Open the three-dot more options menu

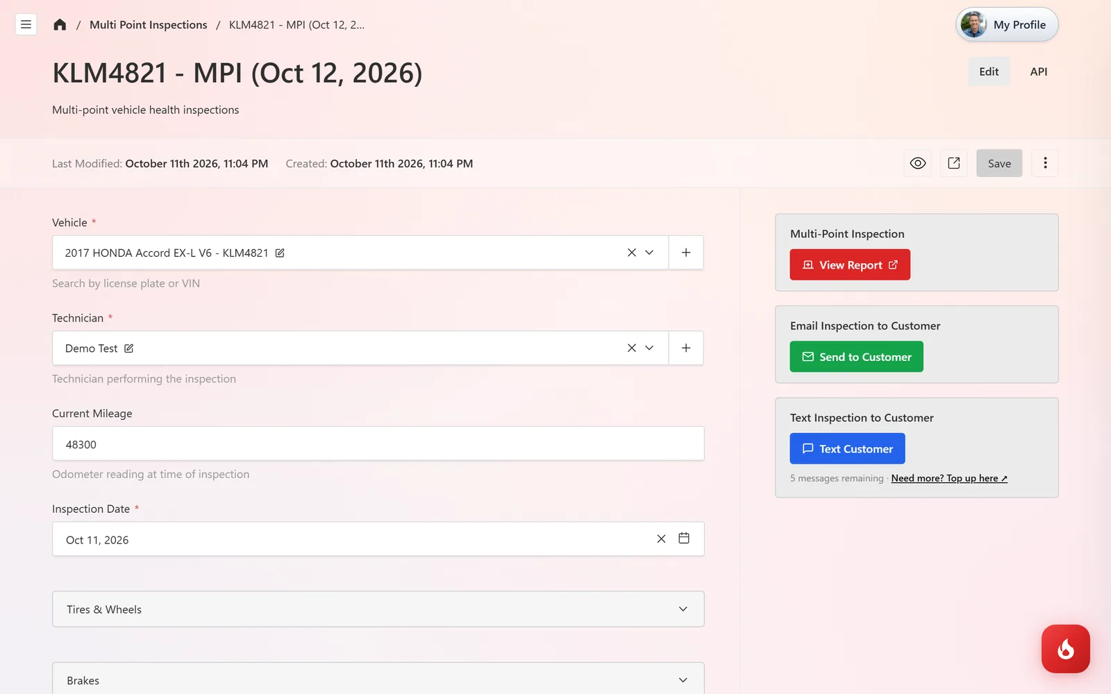tap(1044, 163)
